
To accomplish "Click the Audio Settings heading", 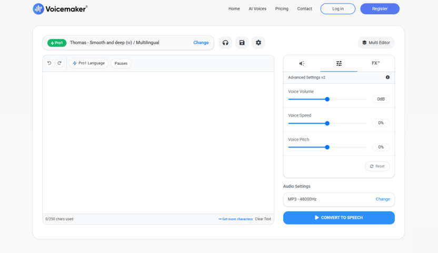I will pos(297,187).
